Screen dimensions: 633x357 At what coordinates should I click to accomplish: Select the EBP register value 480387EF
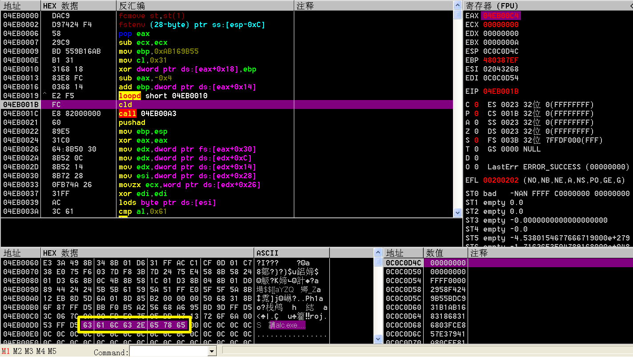tap(501, 60)
